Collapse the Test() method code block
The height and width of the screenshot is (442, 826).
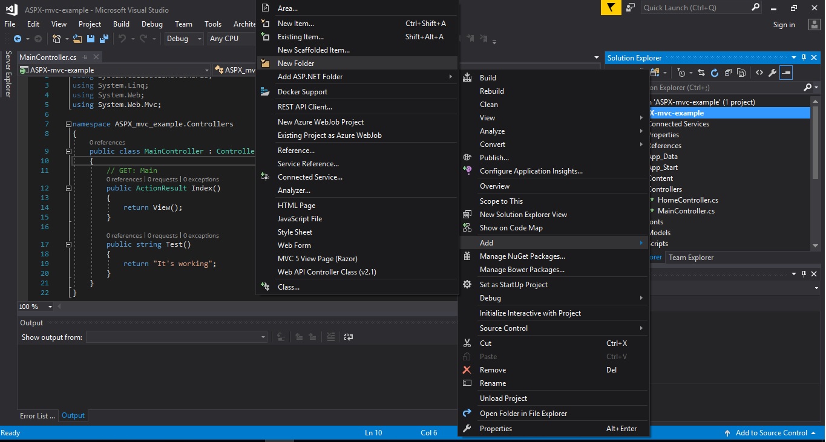point(68,244)
